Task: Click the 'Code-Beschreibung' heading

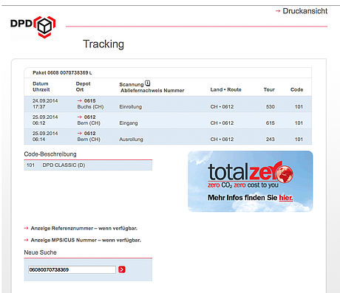Action: pyautogui.click(x=50, y=154)
